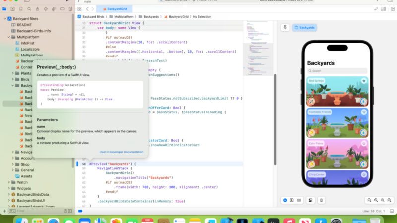Open the Test navigator diamond icon
The width and height of the screenshot is (397, 223).
pyautogui.click(x=46, y=9)
